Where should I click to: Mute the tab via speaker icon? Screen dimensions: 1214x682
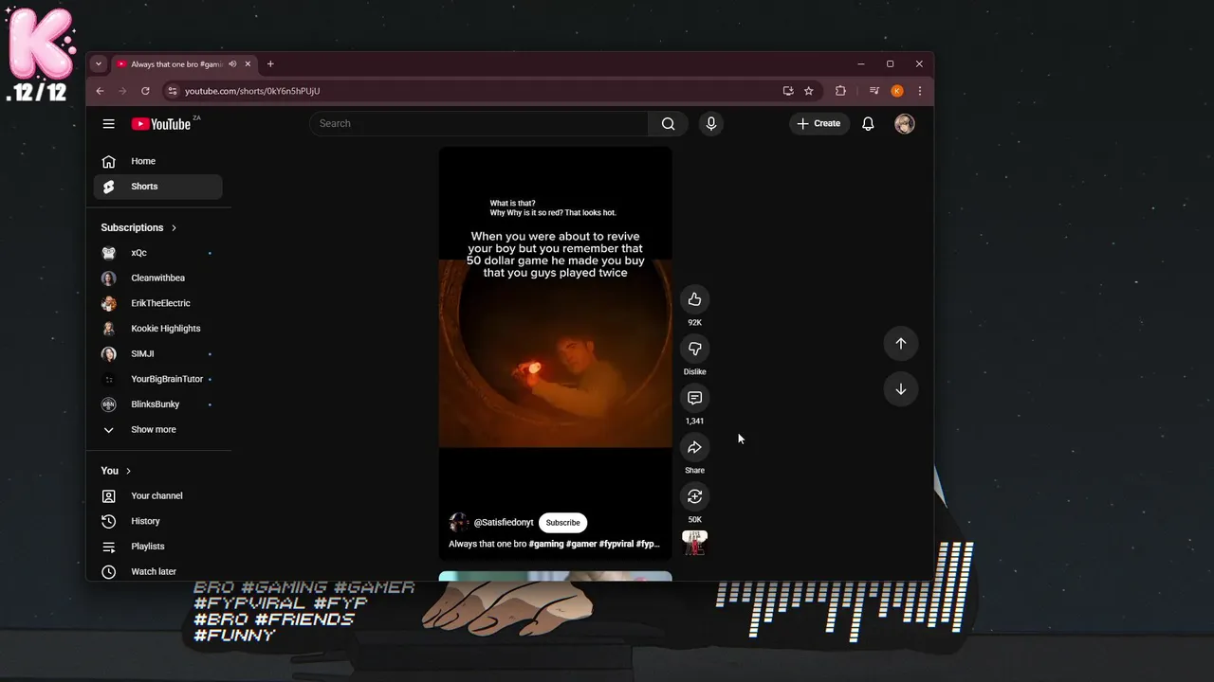coord(232,64)
